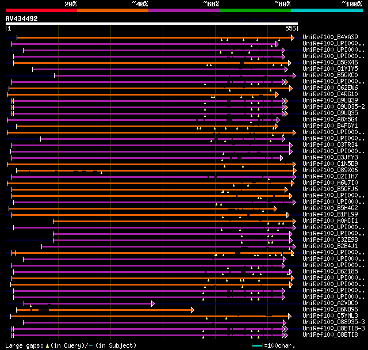Click the orange ~40% identity legend segment

coord(113,10)
